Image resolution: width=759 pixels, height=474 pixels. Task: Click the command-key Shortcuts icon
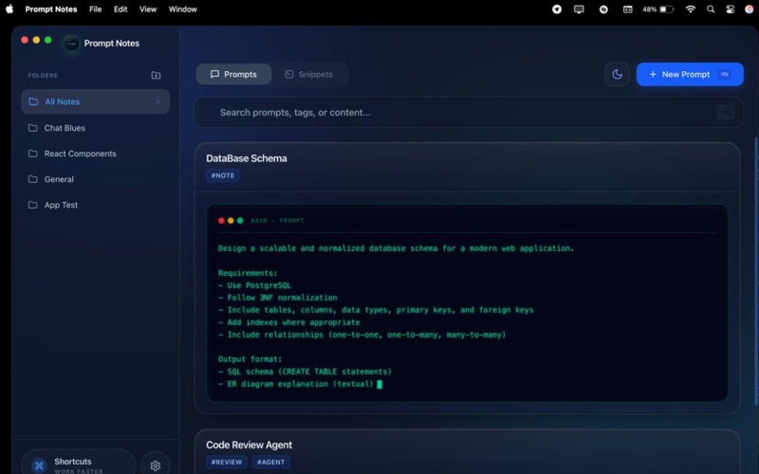coord(39,465)
